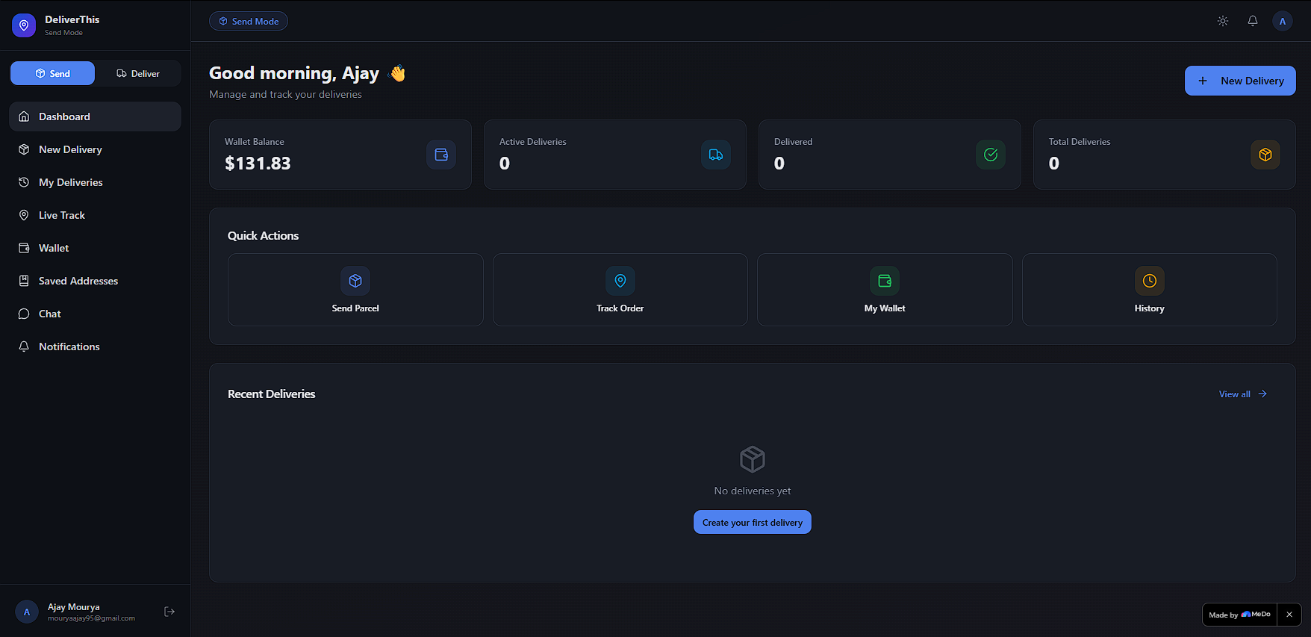The height and width of the screenshot is (637, 1311).
Task: Open the Wallet page from sidebar label
Action: coord(54,248)
